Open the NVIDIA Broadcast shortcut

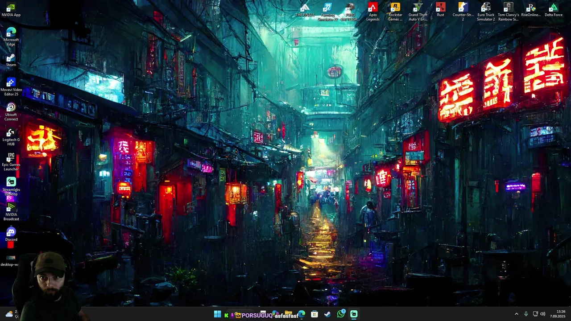coord(11,212)
